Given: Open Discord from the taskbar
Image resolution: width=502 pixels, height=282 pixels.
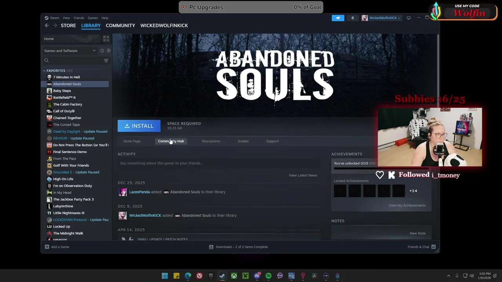Looking at the screenshot, I should pos(257,276).
